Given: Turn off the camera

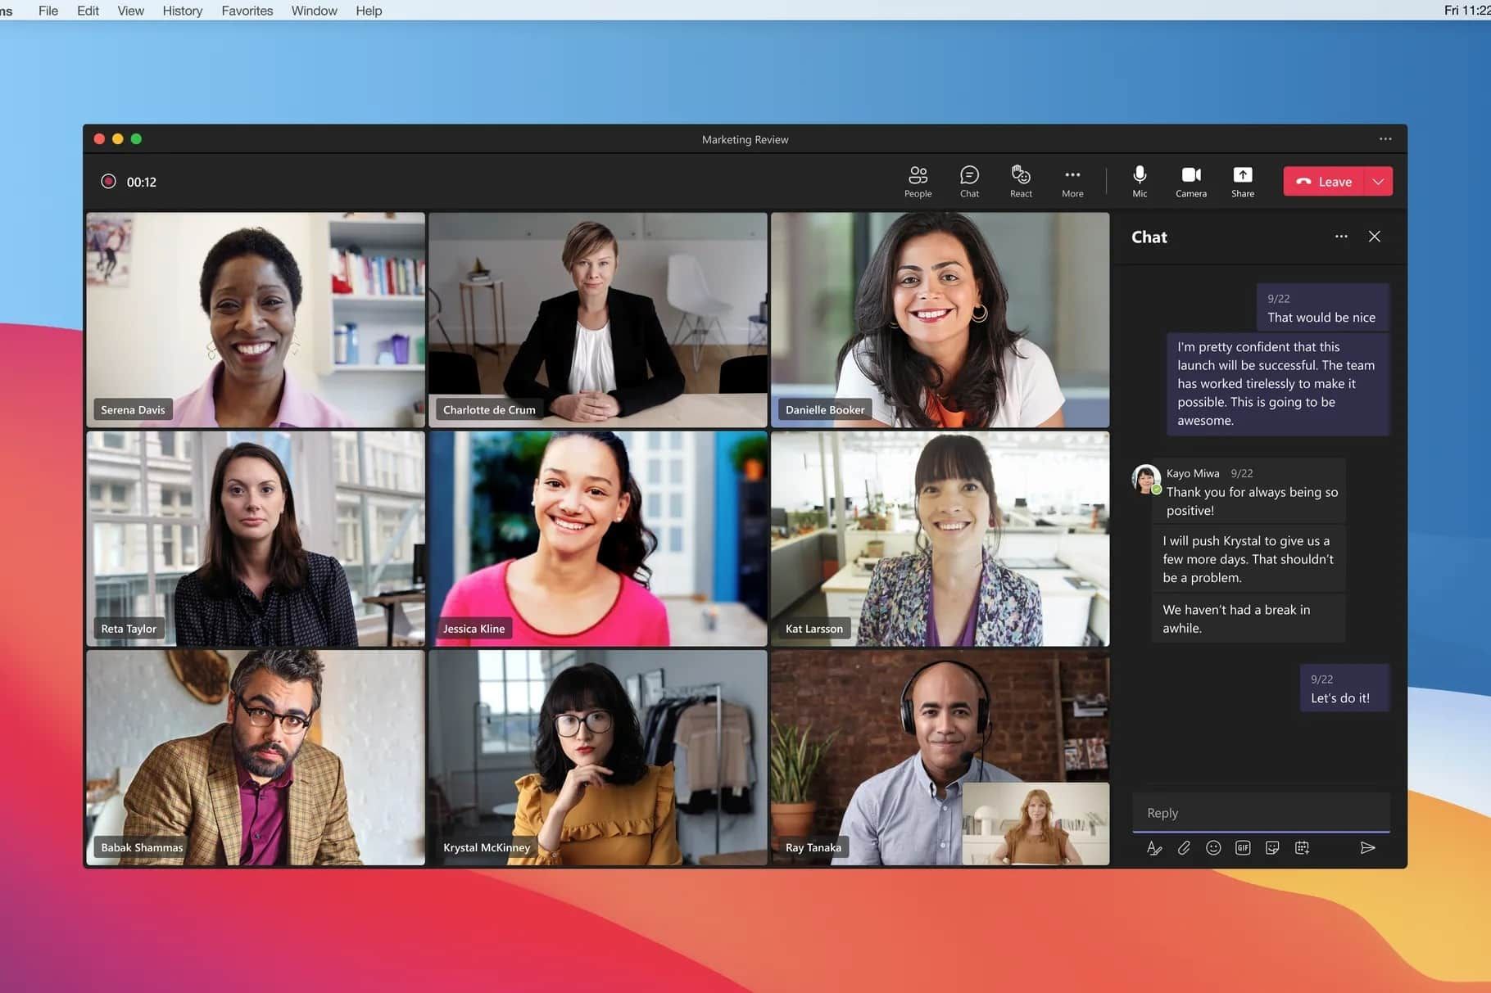Looking at the screenshot, I should pos(1191,181).
